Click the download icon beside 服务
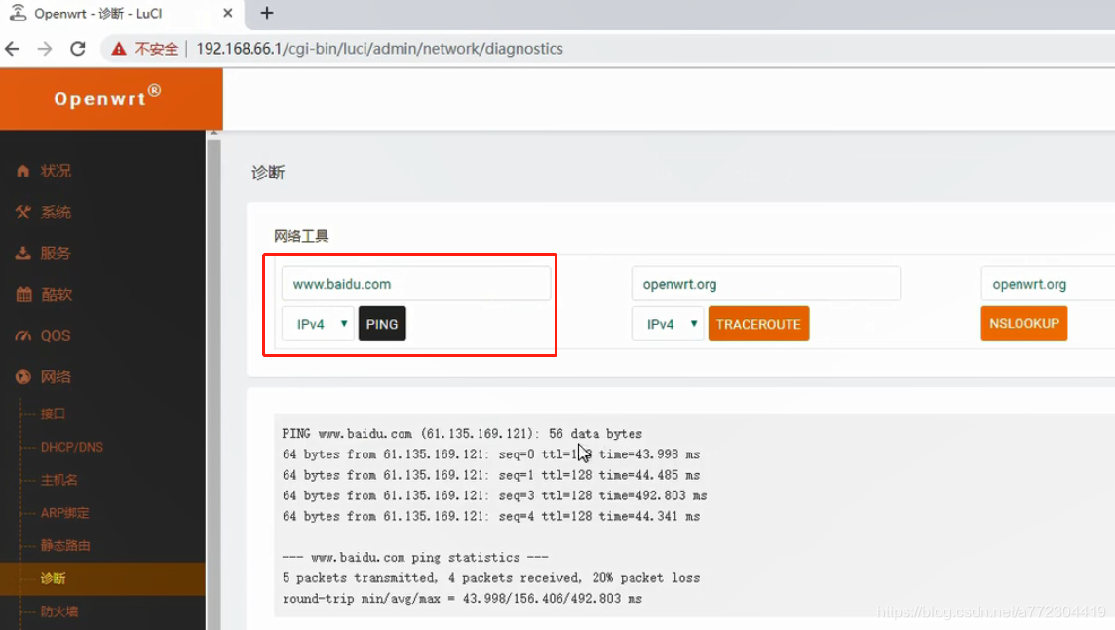This screenshot has height=630, width=1115. tap(22, 254)
